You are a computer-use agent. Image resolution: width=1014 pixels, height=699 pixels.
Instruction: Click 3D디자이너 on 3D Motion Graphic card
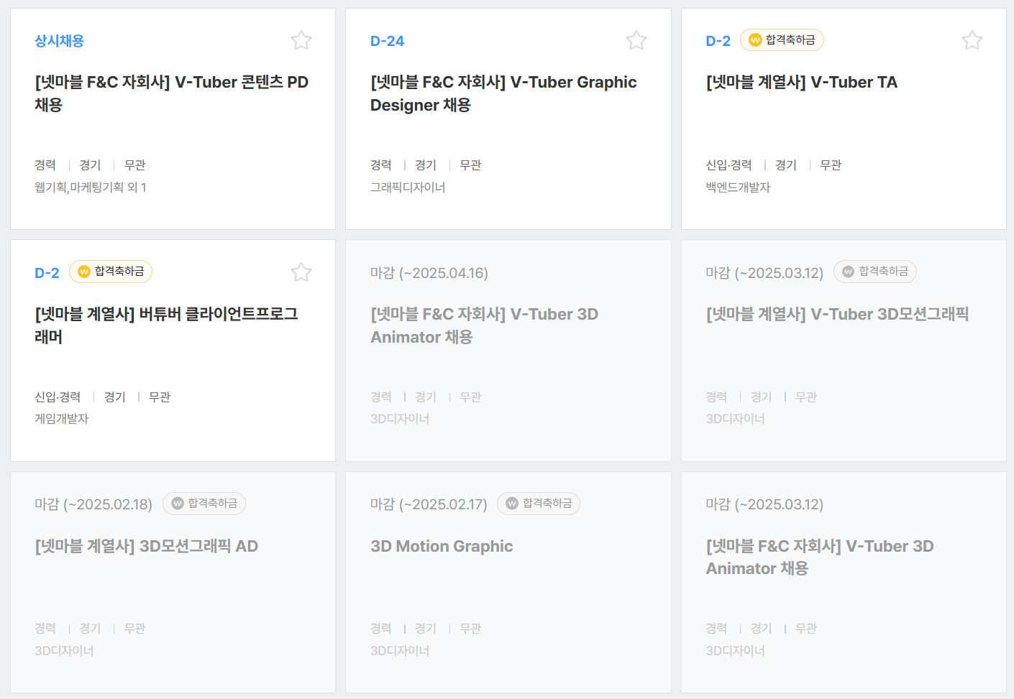[400, 651]
